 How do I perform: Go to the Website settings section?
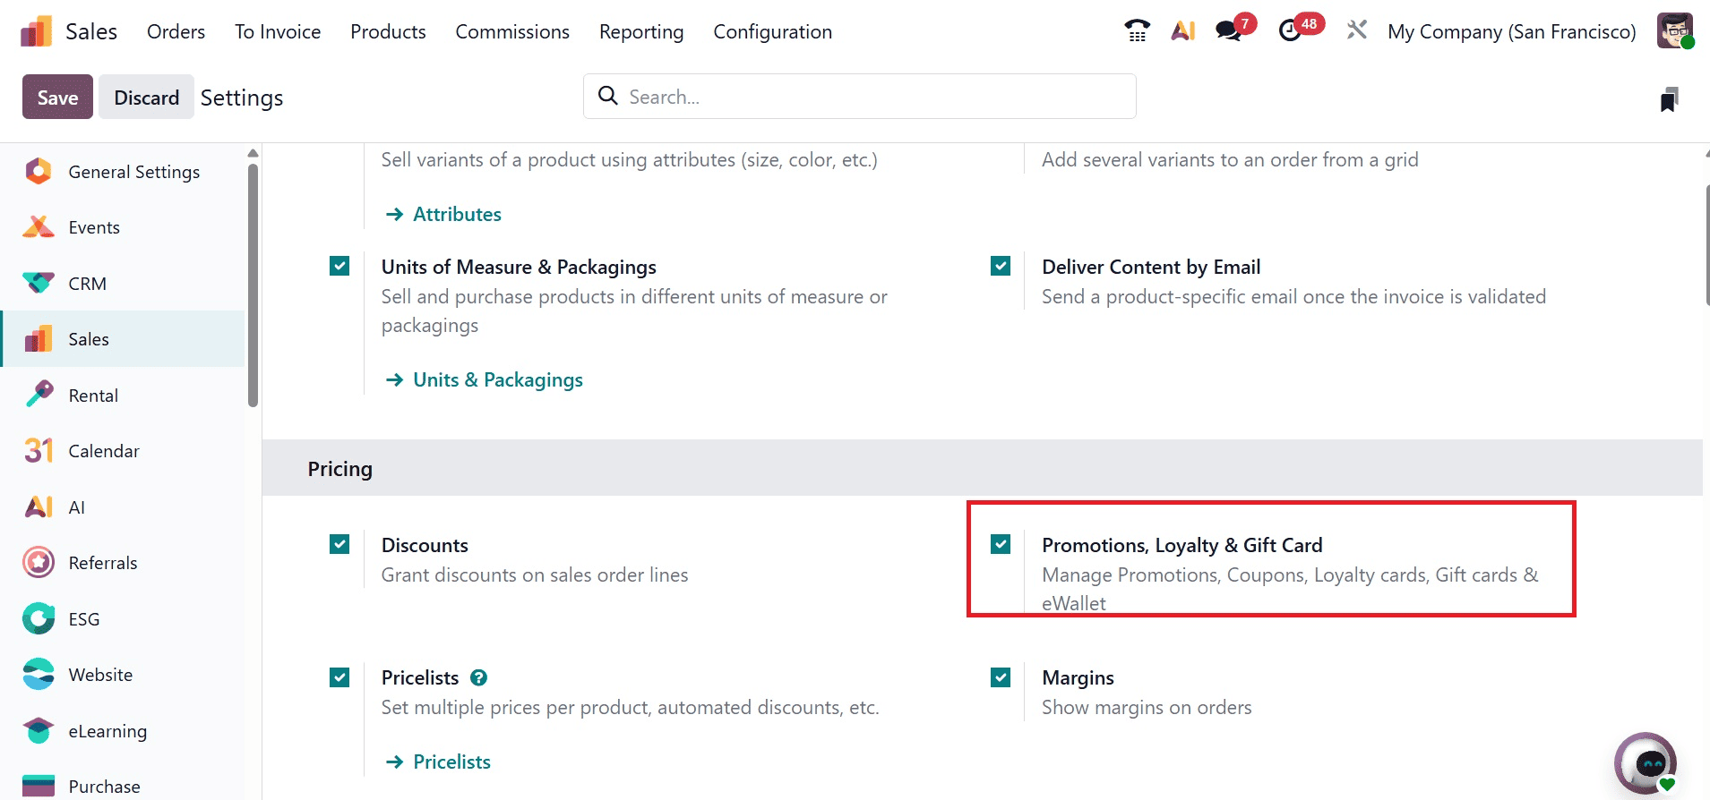point(100,675)
